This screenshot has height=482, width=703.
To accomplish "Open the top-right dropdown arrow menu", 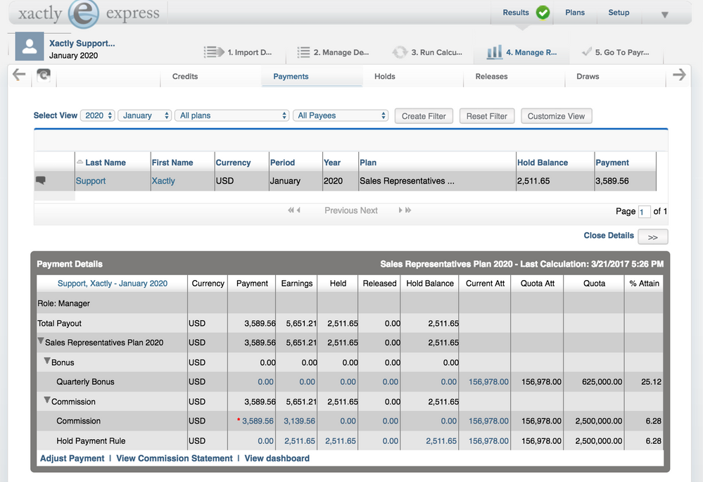I will coord(665,15).
